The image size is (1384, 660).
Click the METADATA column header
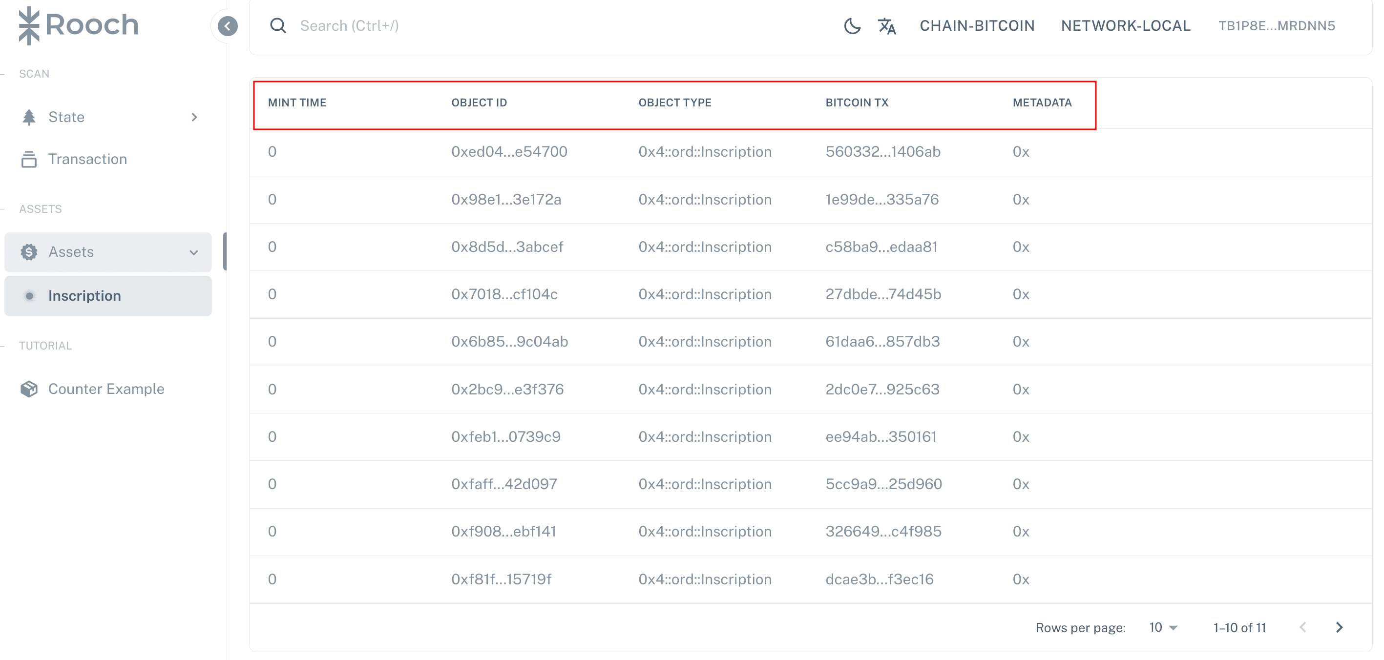pyautogui.click(x=1042, y=103)
